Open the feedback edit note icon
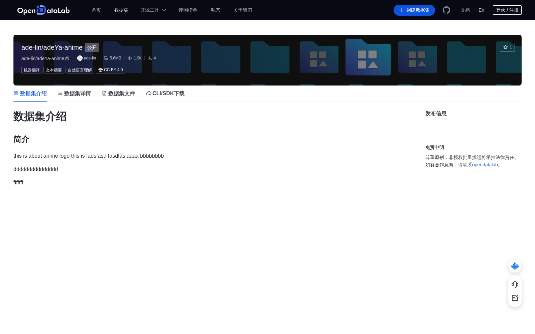535x334 pixels. [x=515, y=298]
